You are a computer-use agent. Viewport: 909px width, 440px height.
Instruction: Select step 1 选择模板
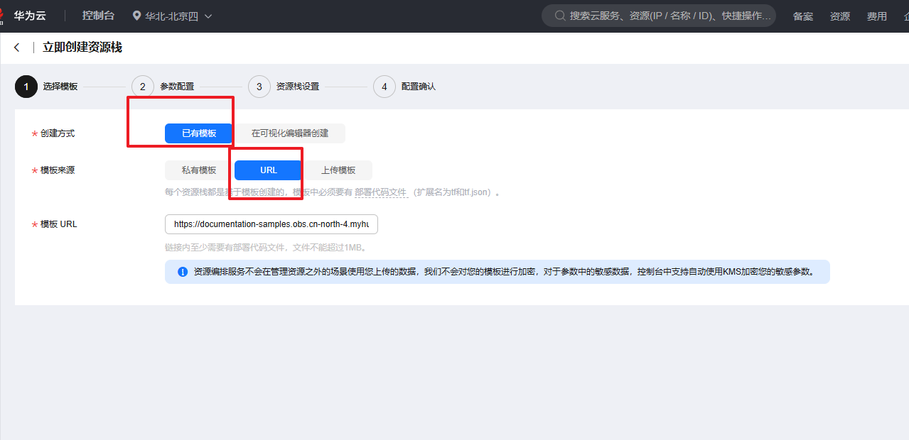(46, 87)
